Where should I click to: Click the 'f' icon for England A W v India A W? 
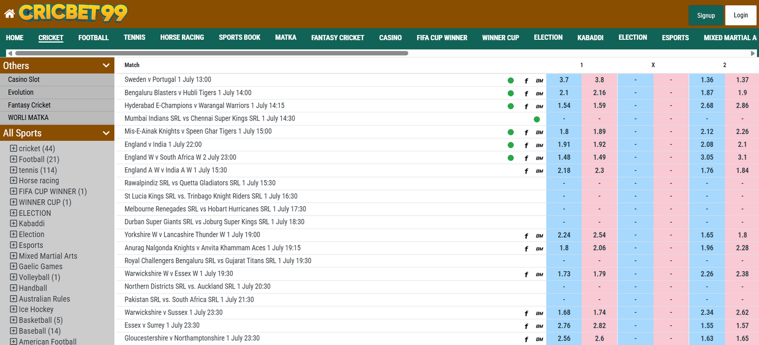pos(526,171)
